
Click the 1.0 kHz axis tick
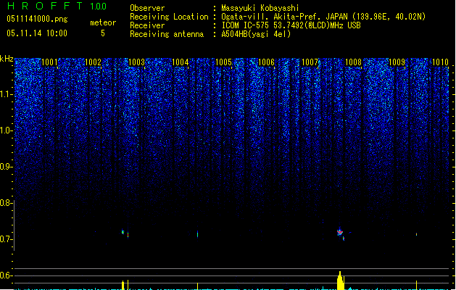pos(7,130)
